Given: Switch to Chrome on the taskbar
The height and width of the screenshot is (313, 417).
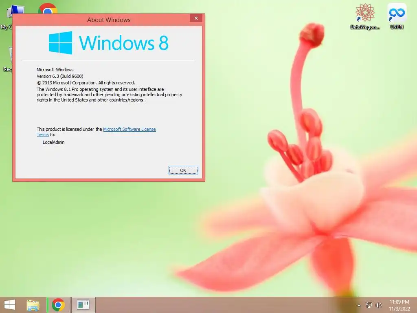Looking at the screenshot, I should click(x=58, y=305).
